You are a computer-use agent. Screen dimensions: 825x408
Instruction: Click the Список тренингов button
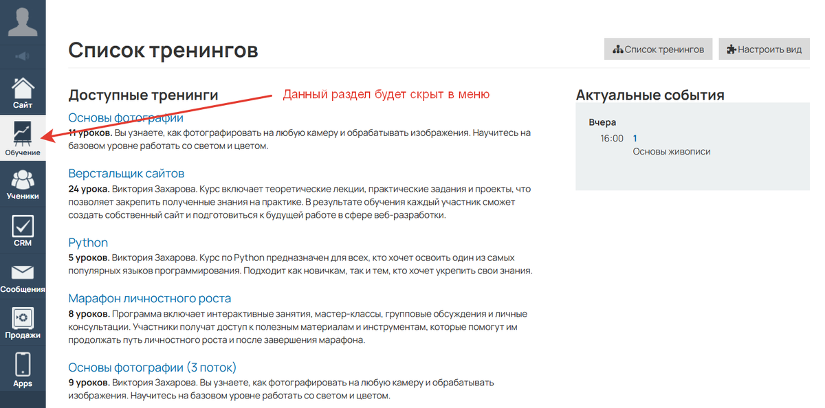[x=658, y=49]
